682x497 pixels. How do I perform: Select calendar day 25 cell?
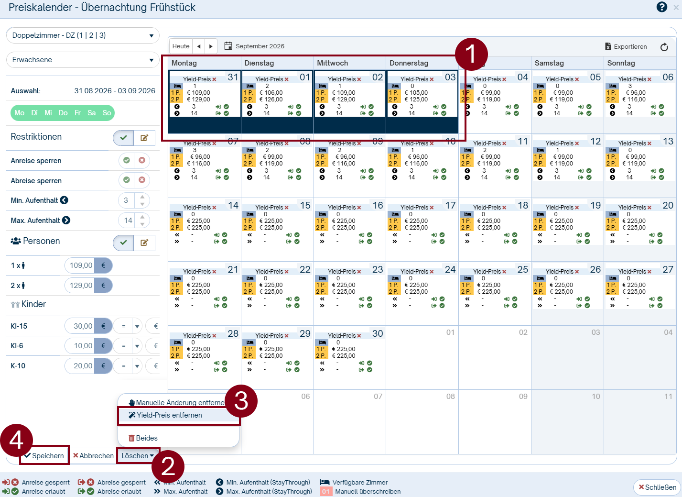pos(495,294)
